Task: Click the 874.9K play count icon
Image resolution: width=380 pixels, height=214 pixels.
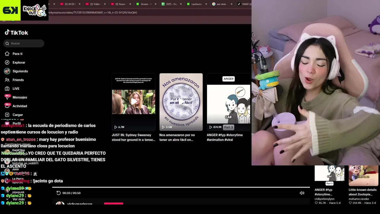Action: (x=211, y=127)
